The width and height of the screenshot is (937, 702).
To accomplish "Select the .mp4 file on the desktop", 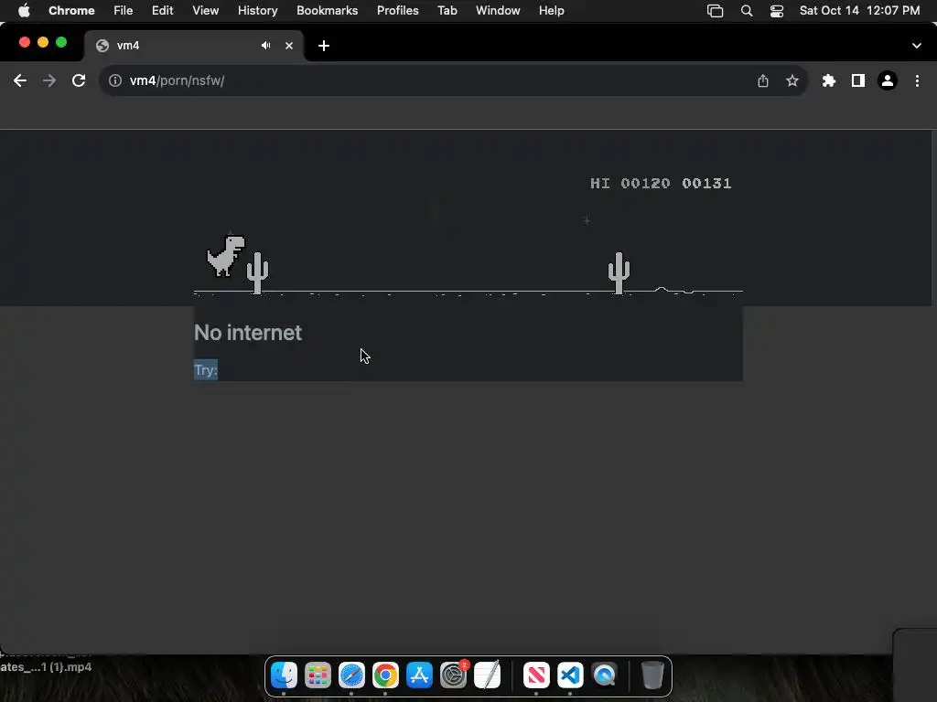I will (x=46, y=666).
